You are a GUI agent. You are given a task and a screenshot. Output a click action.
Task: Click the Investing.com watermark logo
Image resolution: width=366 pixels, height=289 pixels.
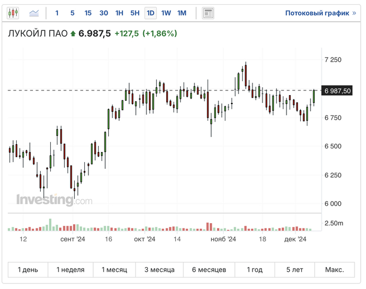tap(54, 200)
